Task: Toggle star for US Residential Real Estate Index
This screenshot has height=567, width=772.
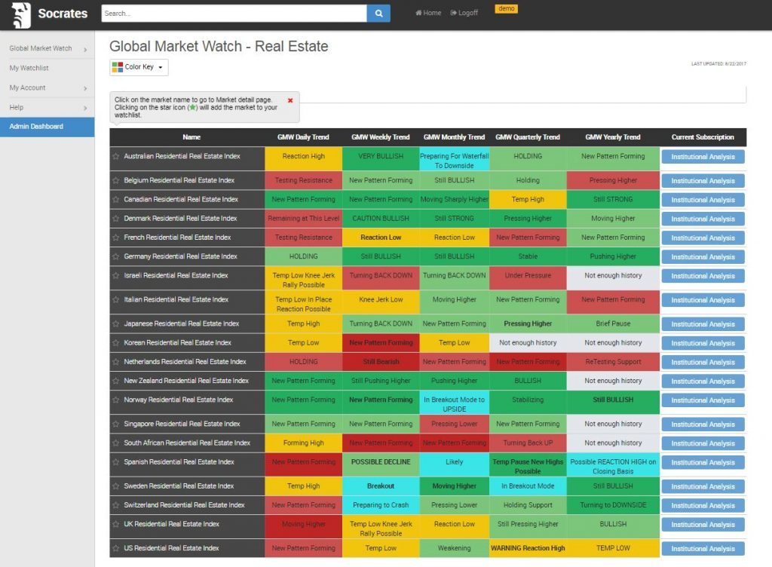Action: 116,548
